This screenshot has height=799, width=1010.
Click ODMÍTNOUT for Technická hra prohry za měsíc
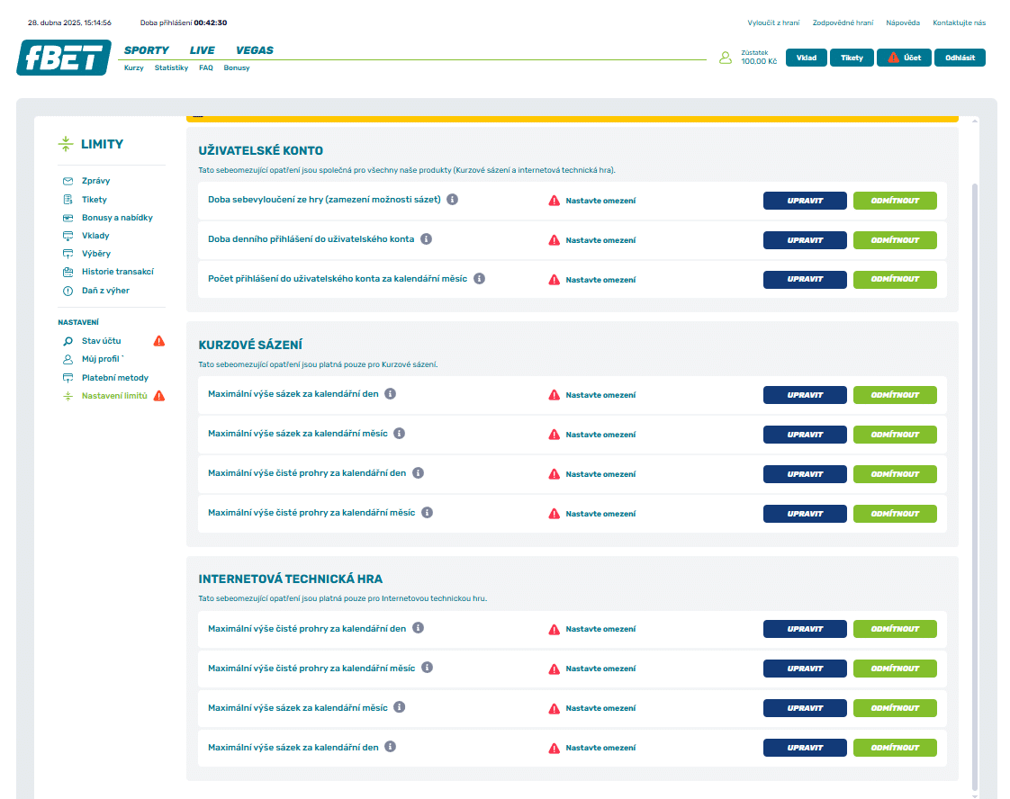(895, 669)
